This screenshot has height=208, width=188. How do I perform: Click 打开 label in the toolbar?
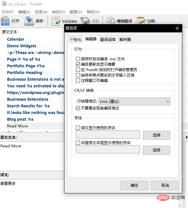pyautogui.click(x=16, y=21)
